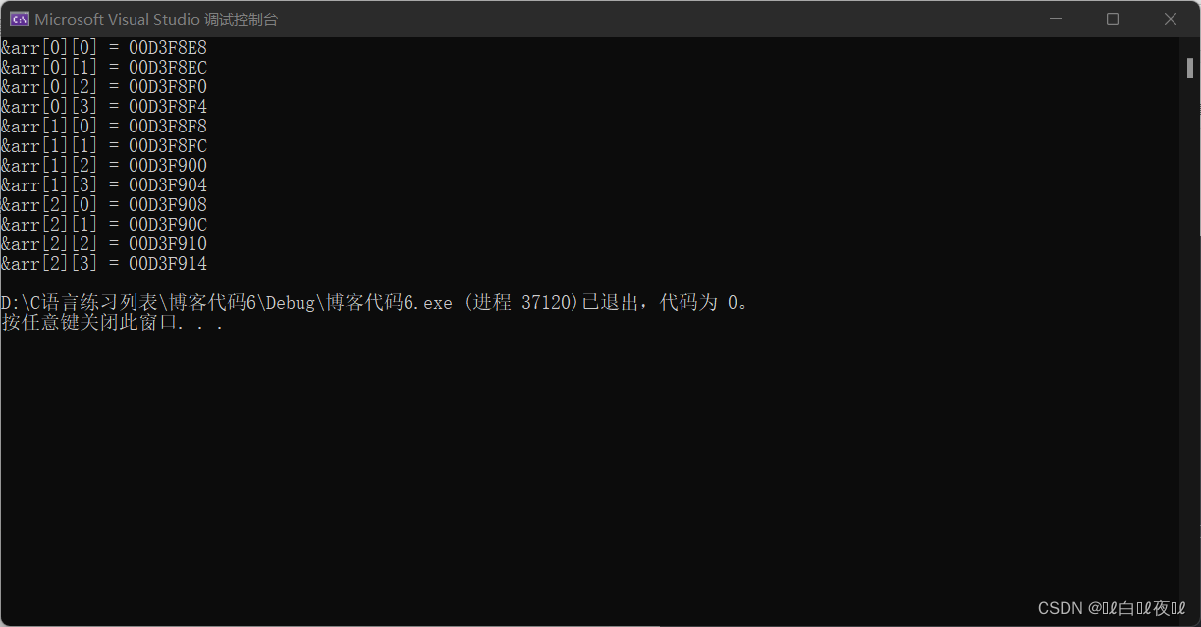Click the exe path exit message line
This screenshot has width=1201, height=627.
point(378,302)
